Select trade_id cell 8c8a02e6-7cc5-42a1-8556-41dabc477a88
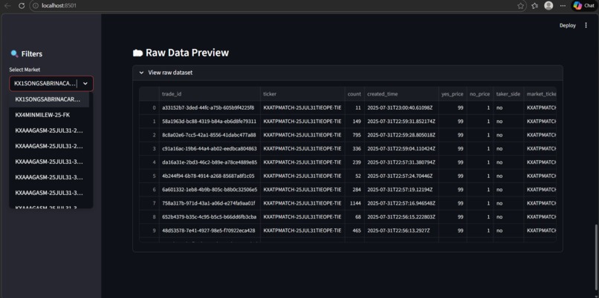Viewport: 599px width, 298px height. pyautogui.click(x=210, y=135)
